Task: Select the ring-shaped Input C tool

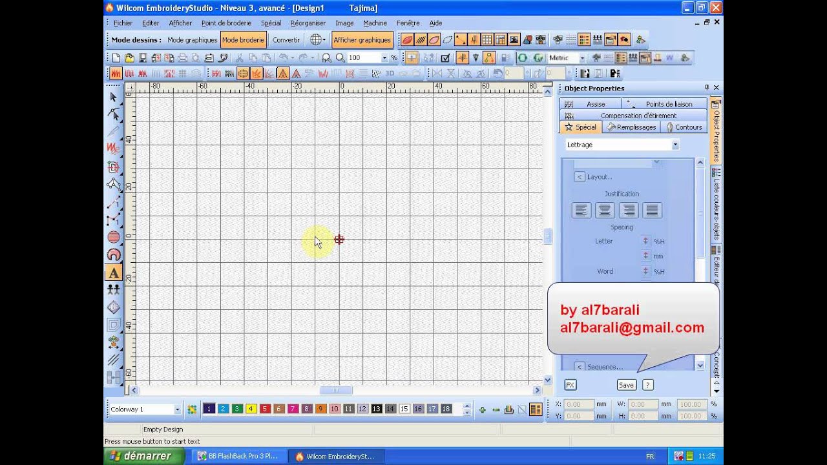Action: point(114,255)
